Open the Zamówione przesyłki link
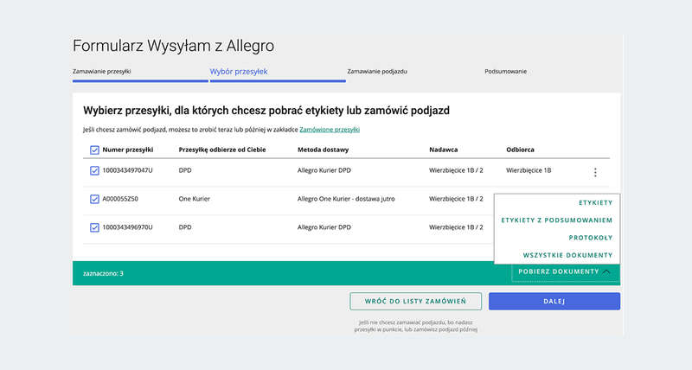 (330, 130)
